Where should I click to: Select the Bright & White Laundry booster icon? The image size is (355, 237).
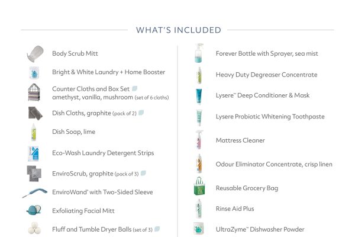pyautogui.click(x=34, y=72)
